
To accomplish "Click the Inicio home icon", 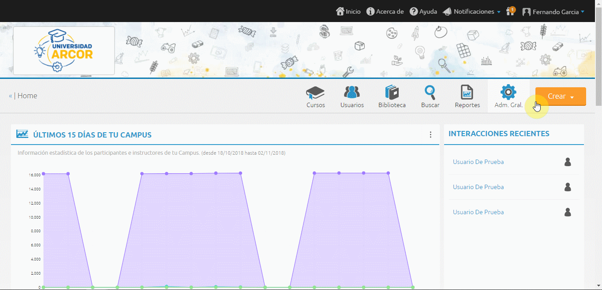I will click(340, 11).
